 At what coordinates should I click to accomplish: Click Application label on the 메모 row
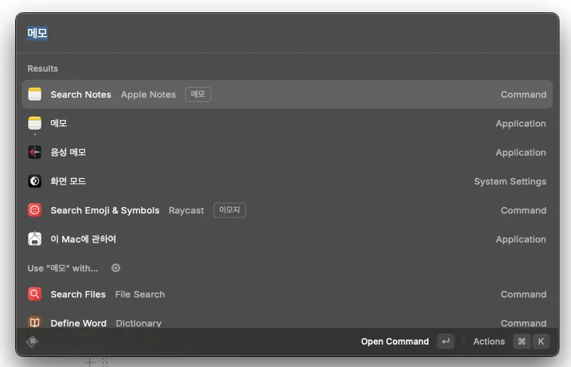coord(521,124)
